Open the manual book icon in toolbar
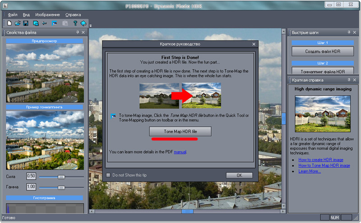 [x=83, y=23]
